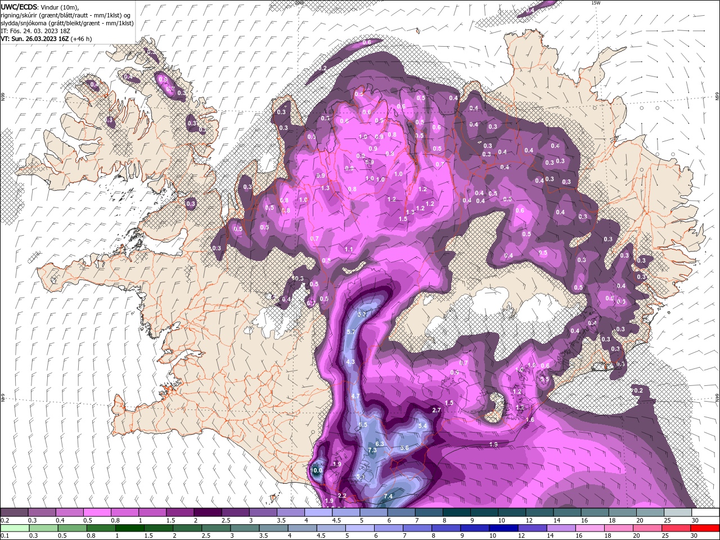720x540 pixels.
Task: Click the '(+46 h)' forecast offset text
Action: (x=80, y=39)
